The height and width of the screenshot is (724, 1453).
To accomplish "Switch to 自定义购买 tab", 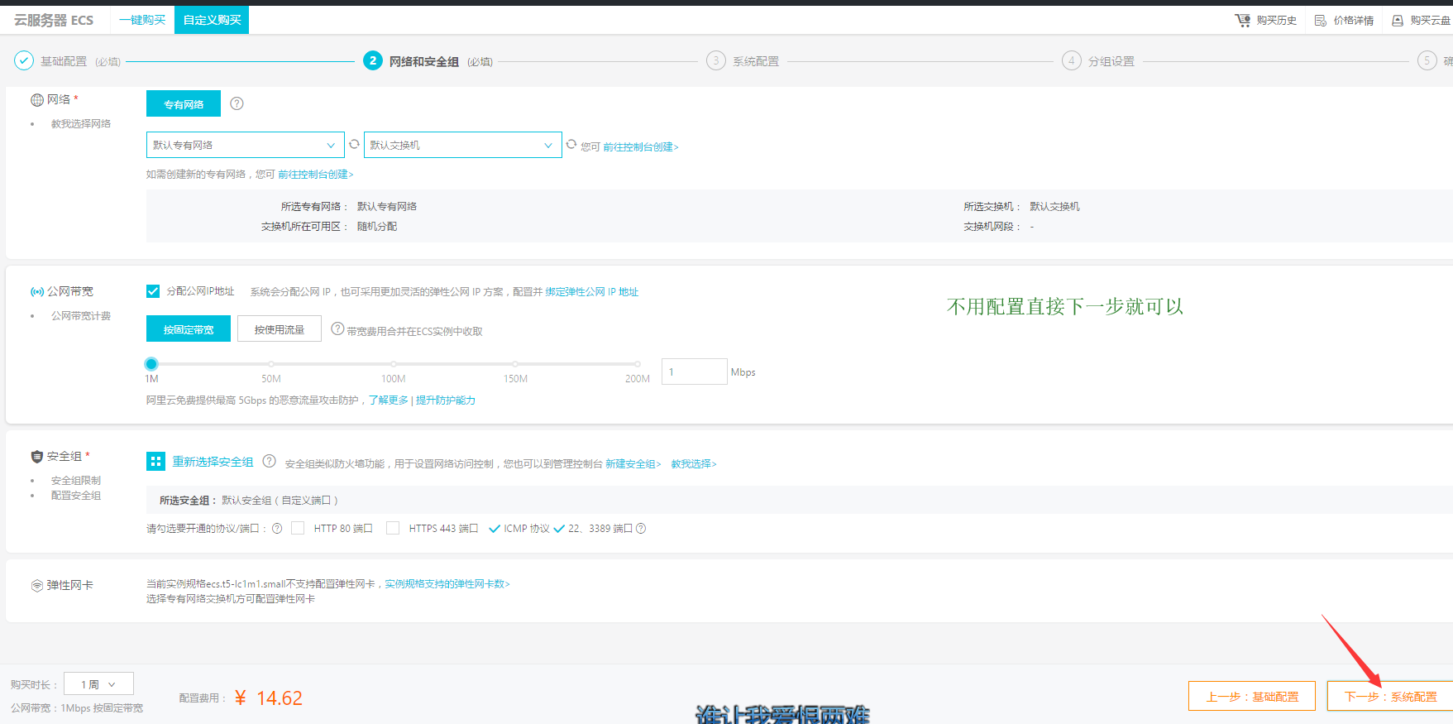I will [212, 20].
